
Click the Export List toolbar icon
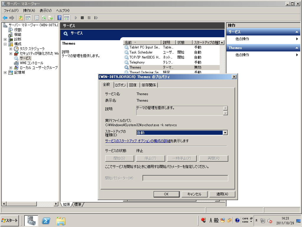50,18
